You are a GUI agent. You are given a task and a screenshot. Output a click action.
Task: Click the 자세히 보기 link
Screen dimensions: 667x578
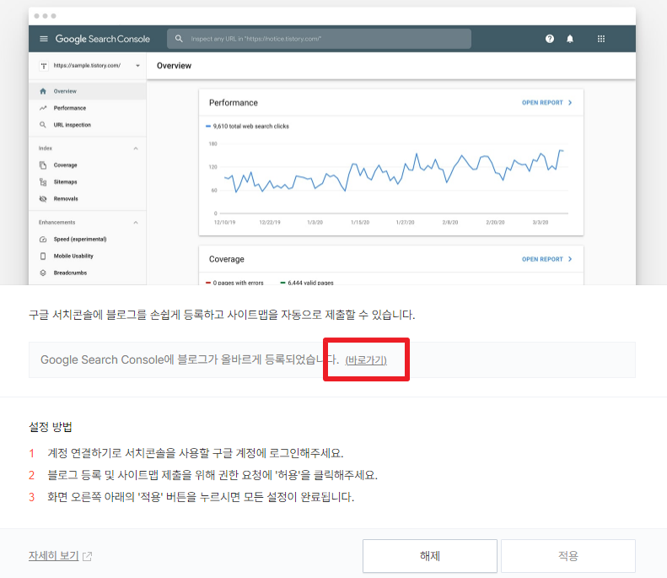[54, 555]
